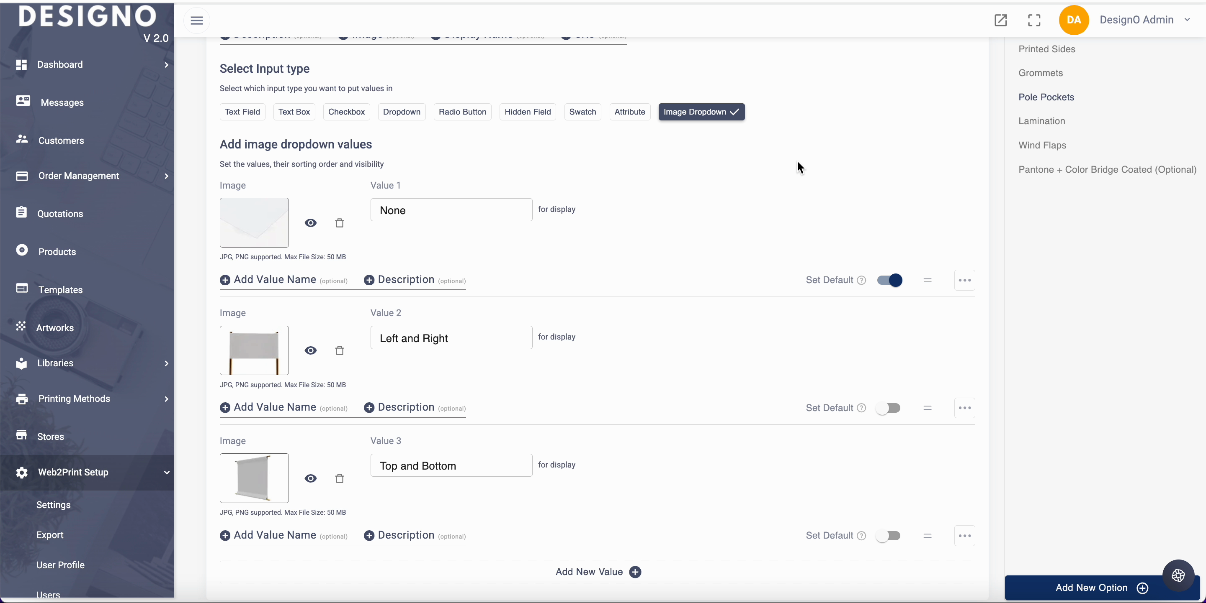1206x603 pixels.
Task: Select the Swatch input type
Action: 582,112
